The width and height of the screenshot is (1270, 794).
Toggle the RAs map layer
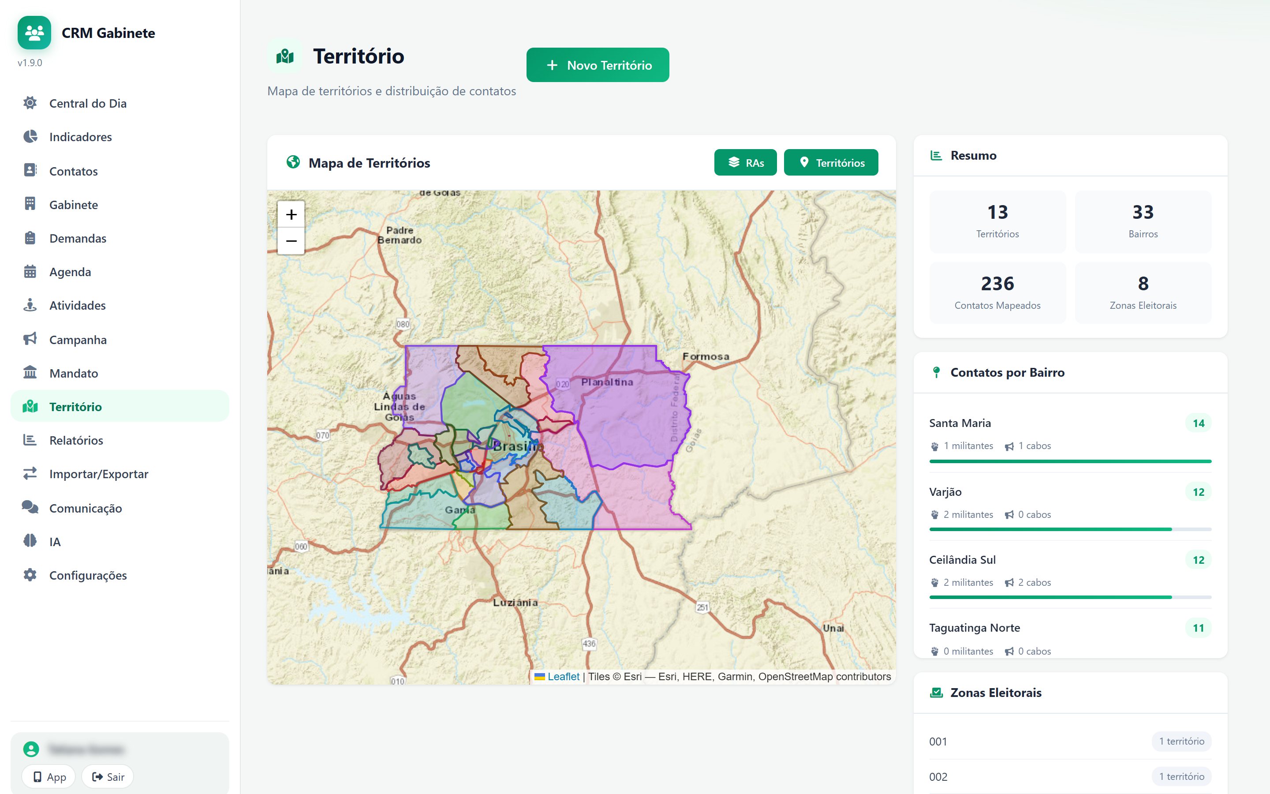(745, 163)
